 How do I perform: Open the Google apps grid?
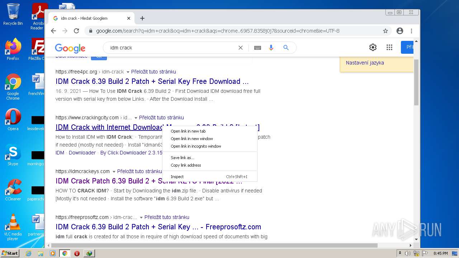coord(389,47)
